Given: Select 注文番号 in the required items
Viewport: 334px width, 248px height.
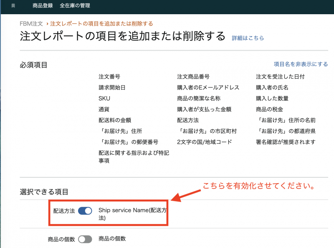Looking at the screenshot, I should pyautogui.click(x=109, y=77).
